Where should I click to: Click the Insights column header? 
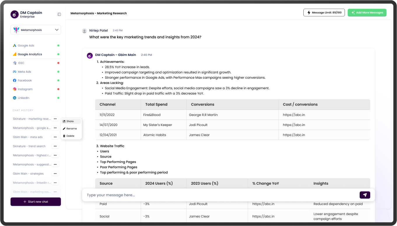coord(321,183)
